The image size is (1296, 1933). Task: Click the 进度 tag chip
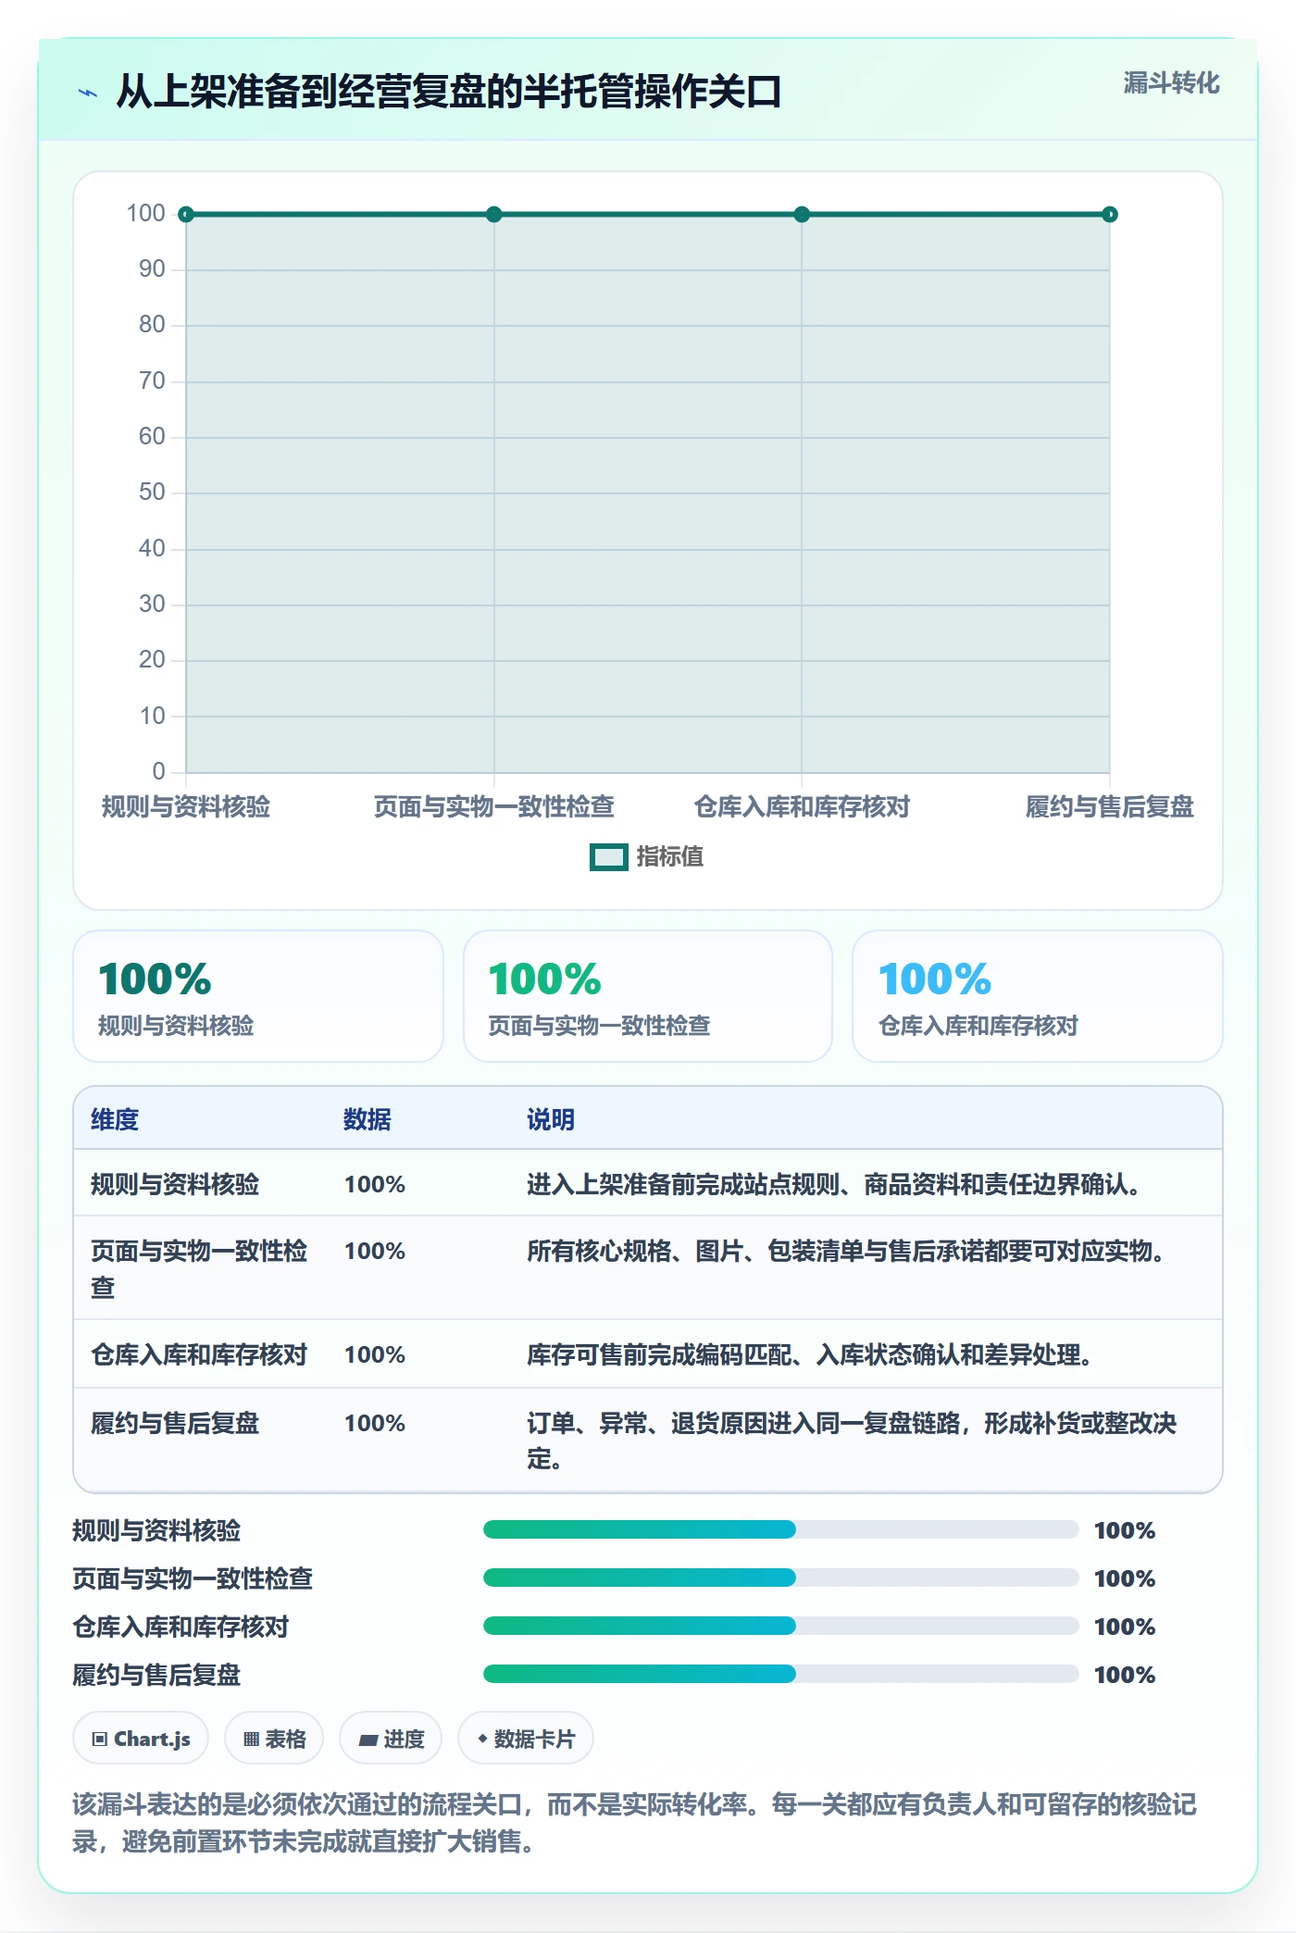(391, 1739)
